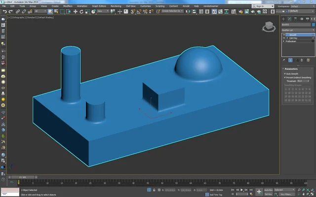This screenshot has width=316, height=197.
Task: Click the Threshold spinner arrows
Action: click(x=308, y=81)
